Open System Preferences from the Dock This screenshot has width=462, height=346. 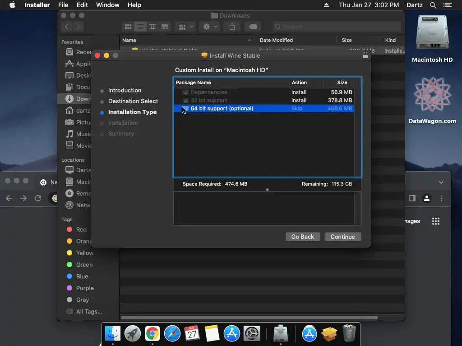[x=252, y=334]
